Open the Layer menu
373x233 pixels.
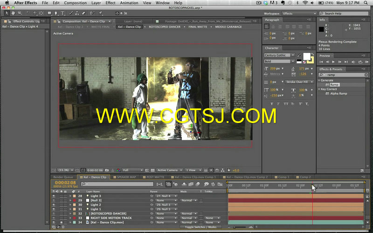[x=96, y=3]
